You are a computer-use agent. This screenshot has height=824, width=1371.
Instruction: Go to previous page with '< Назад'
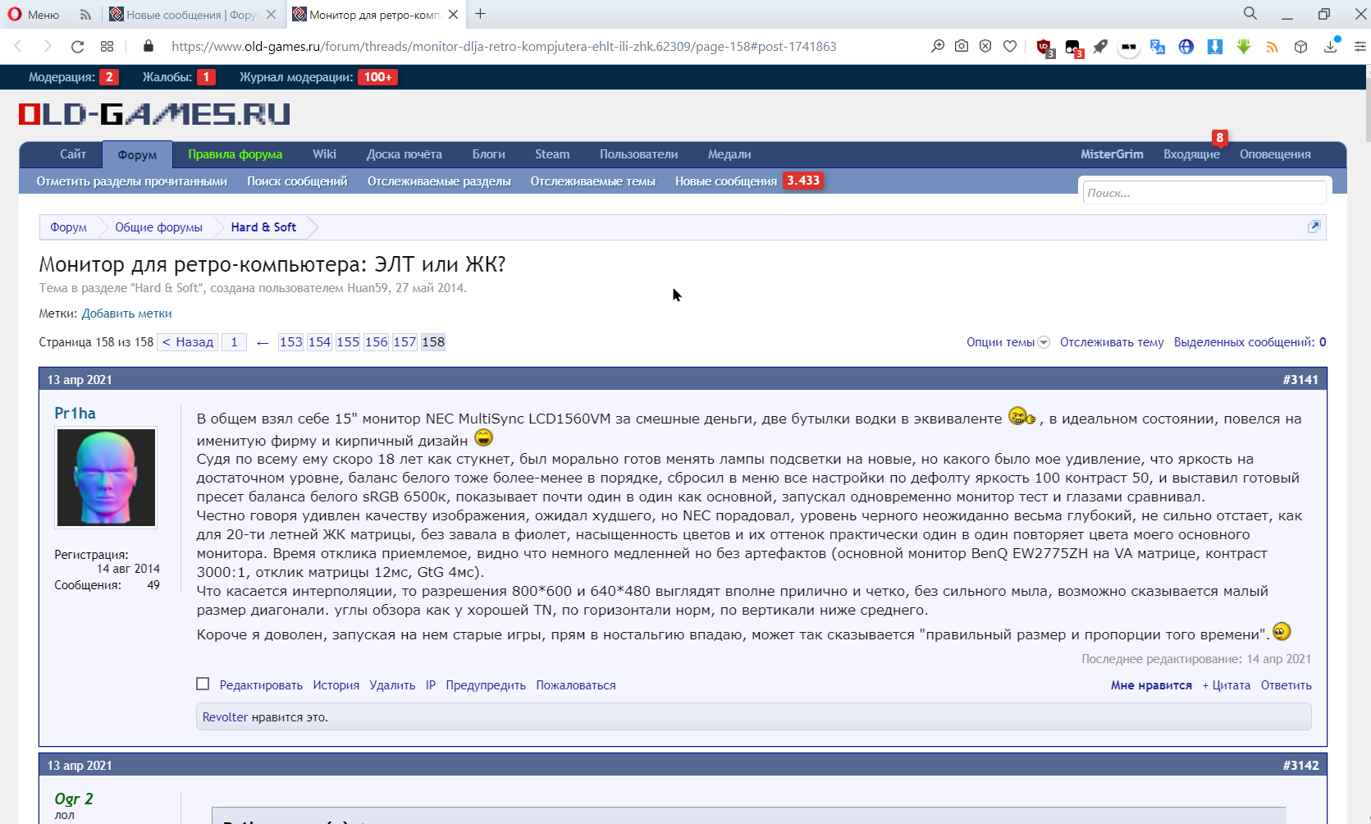(188, 342)
